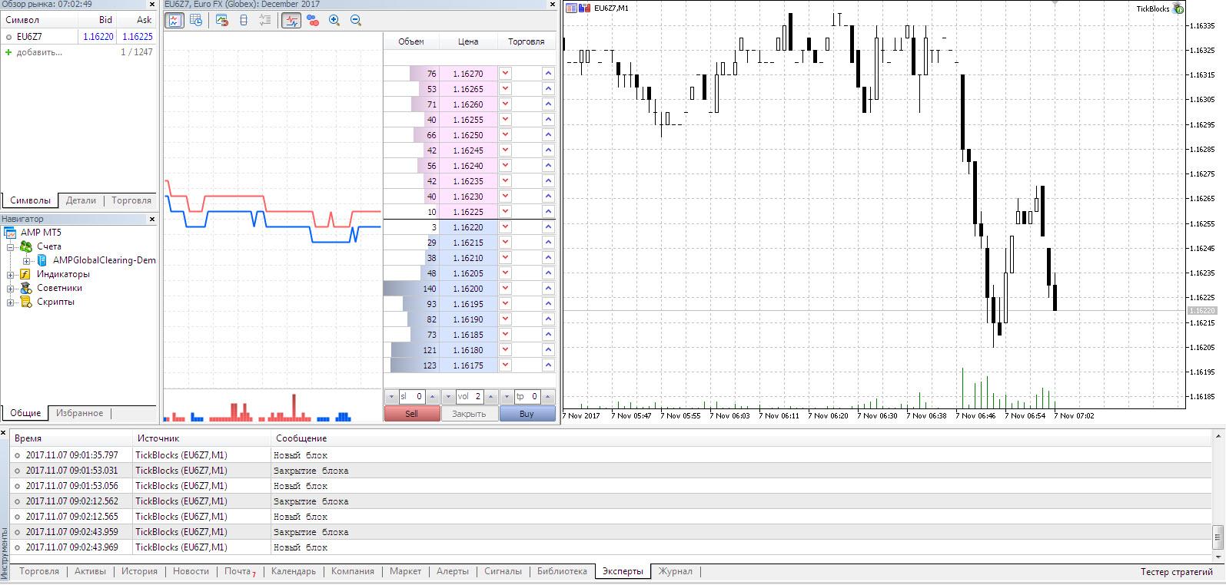The height and width of the screenshot is (585, 1226).
Task: Click the Индикаторы function icon in Navigator
Action: [25, 274]
